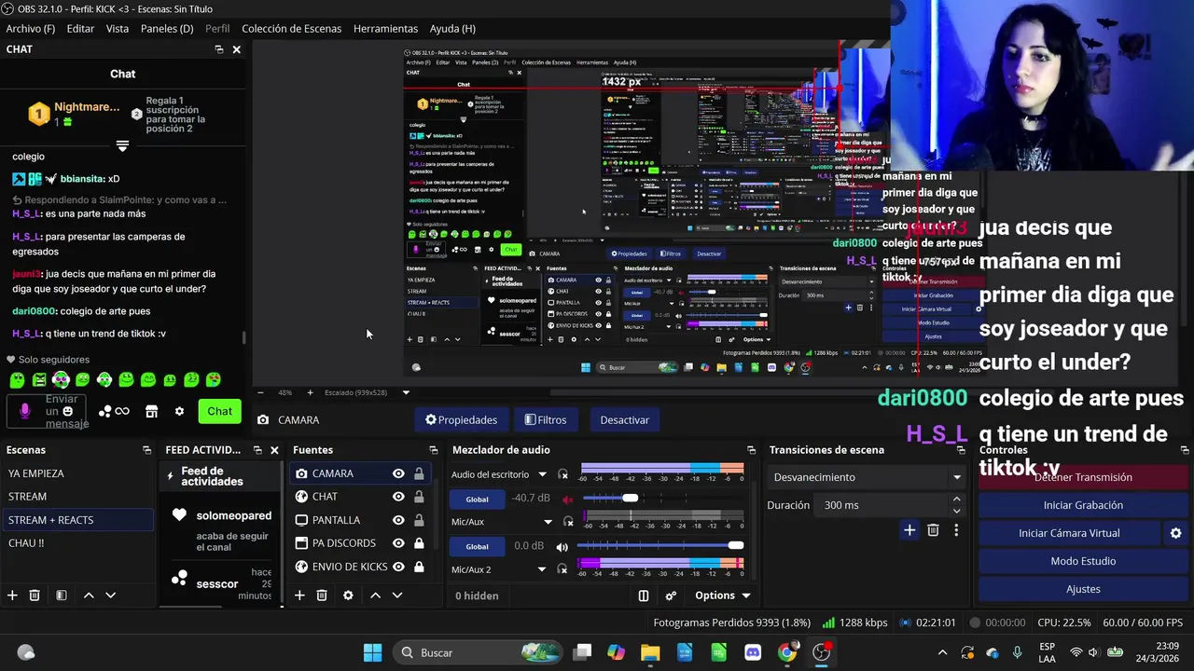Lock the PANTALLA source
This screenshot has width=1194, height=671.
pyautogui.click(x=419, y=520)
